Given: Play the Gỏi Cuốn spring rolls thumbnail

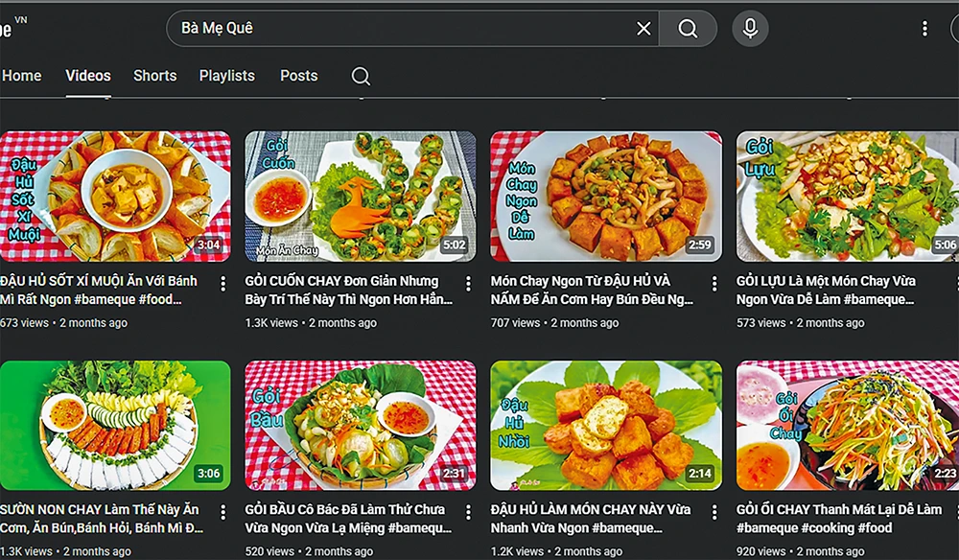Looking at the screenshot, I should (361, 197).
